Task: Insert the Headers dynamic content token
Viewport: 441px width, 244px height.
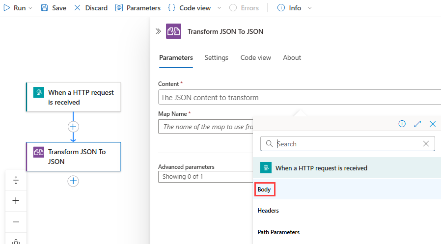Action: [x=268, y=211]
